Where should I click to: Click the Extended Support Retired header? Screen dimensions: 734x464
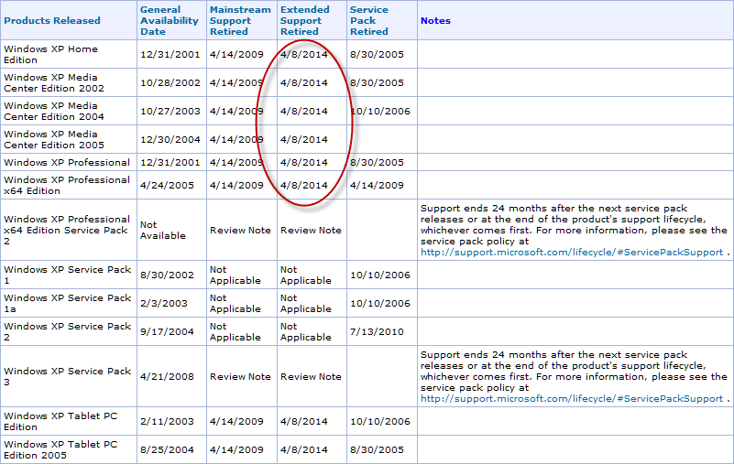(x=305, y=20)
